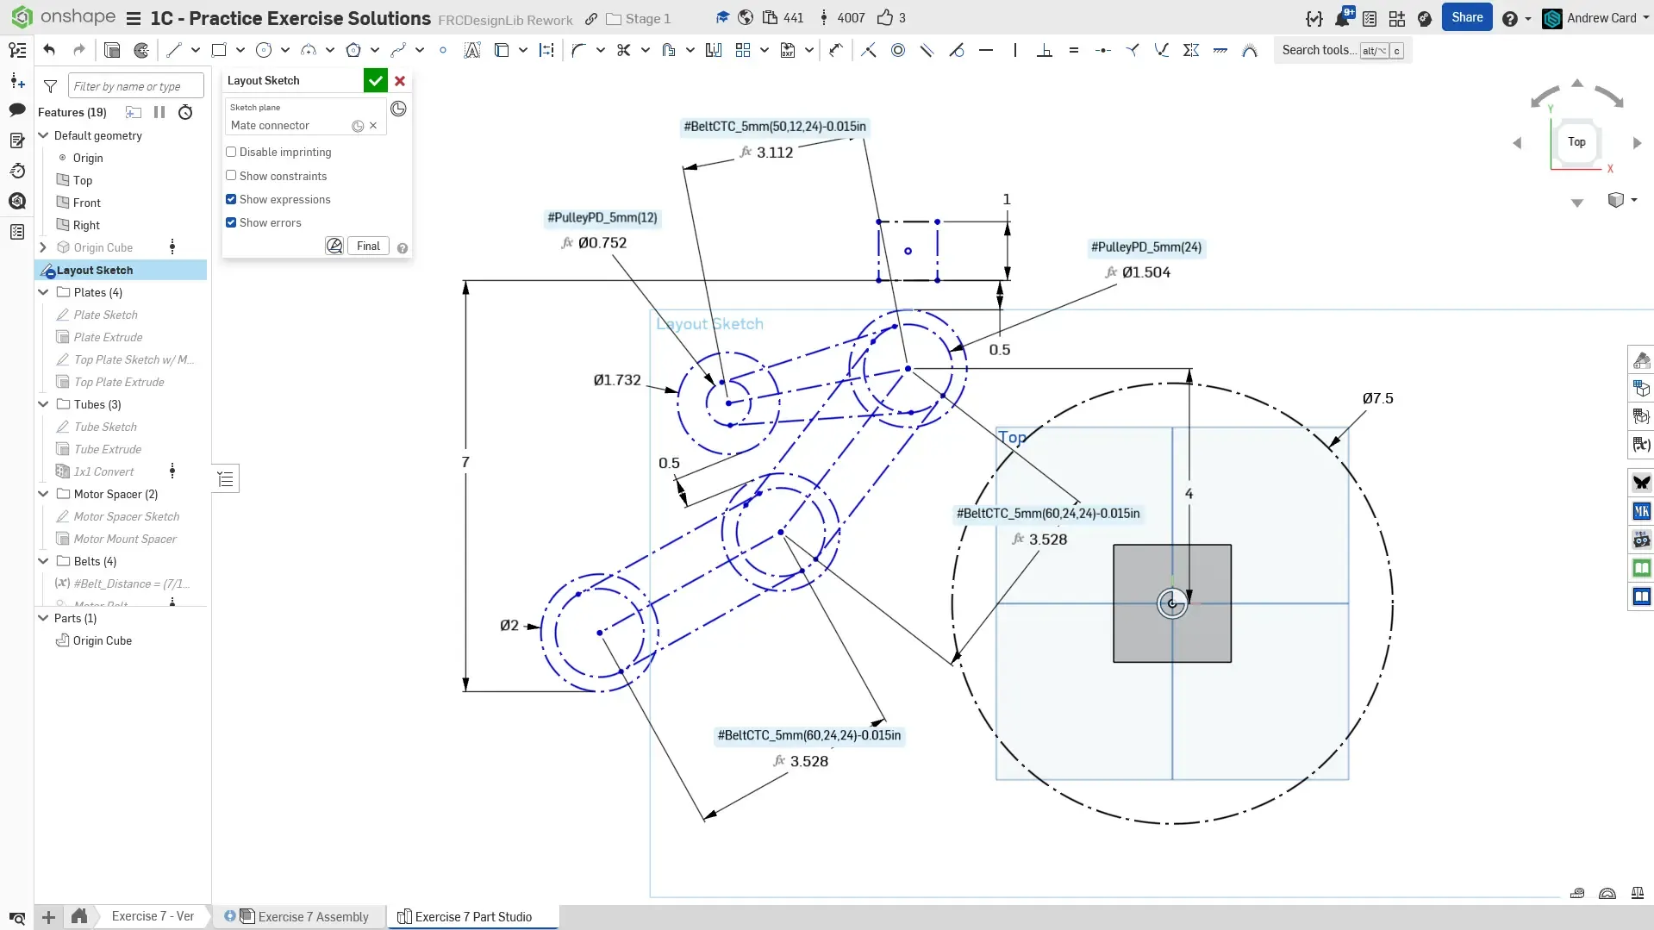The width and height of the screenshot is (1654, 930).
Task: Click the blue Share button
Action: click(x=1466, y=17)
